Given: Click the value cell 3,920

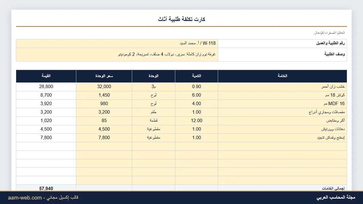Looking at the screenshot, I should point(46,104).
